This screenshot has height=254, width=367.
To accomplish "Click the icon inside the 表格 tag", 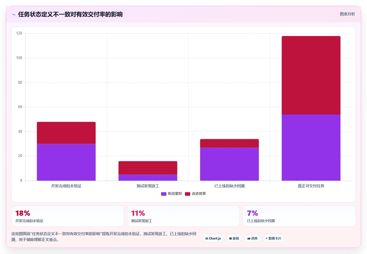I will pyautogui.click(x=230, y=238).
